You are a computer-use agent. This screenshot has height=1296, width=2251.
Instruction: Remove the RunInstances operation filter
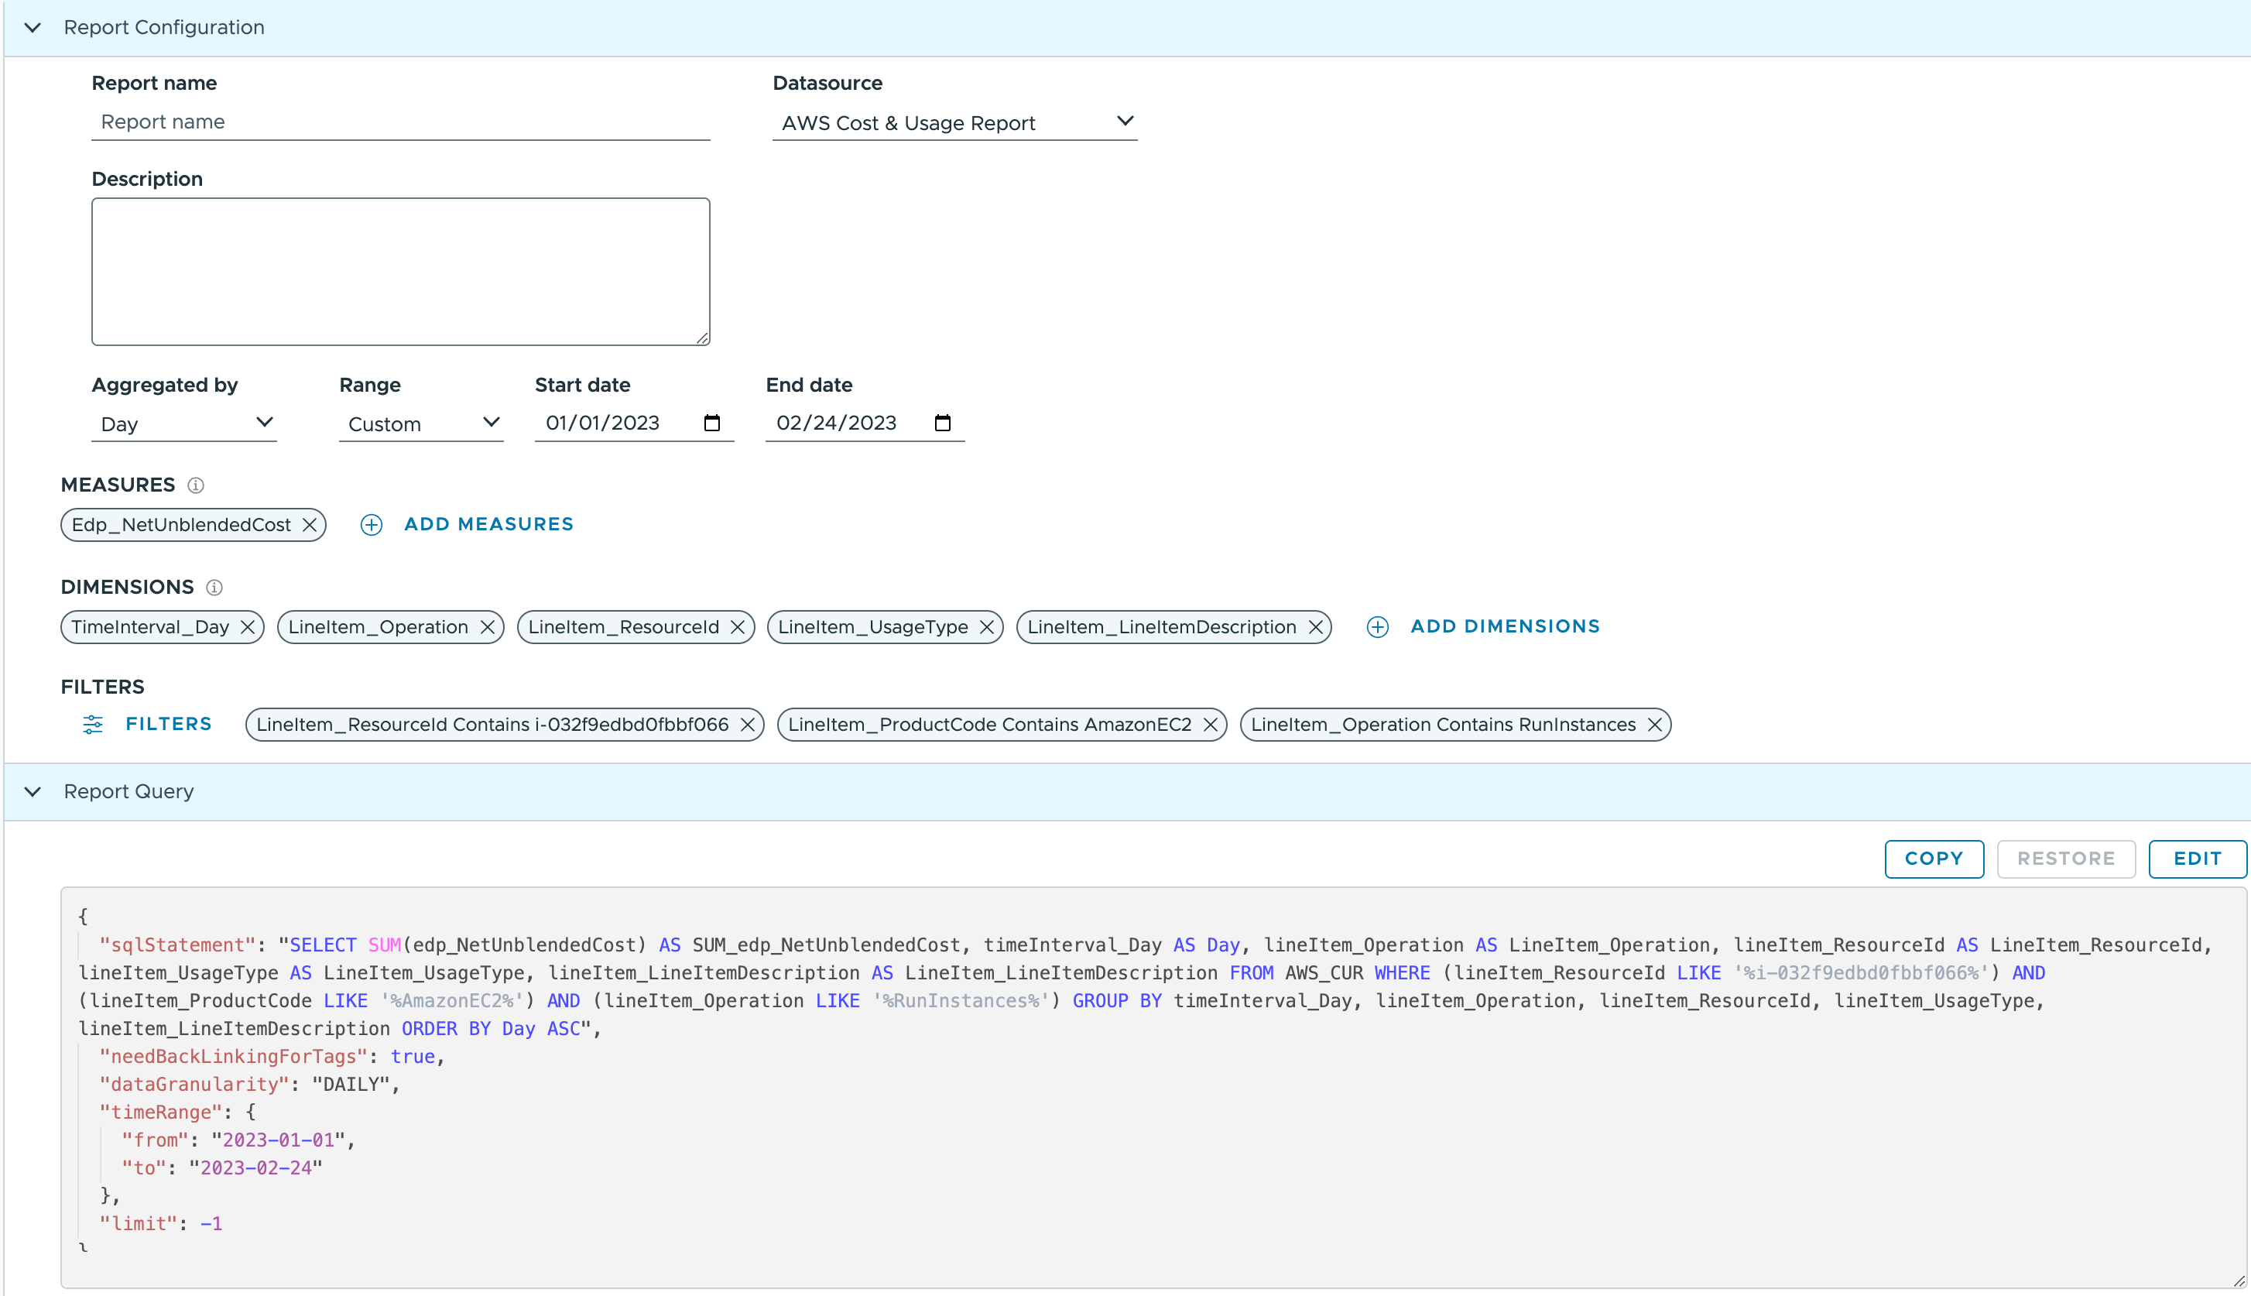pyautogui.click(x=1655, y=725)
